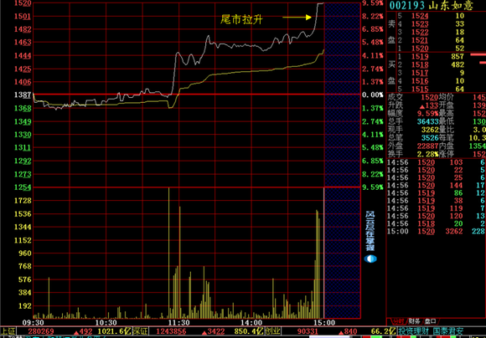Click the yellow arrow annotation on chart
Image resolution: width=486 pixels, height=338 pixels.
click(297, 18)
